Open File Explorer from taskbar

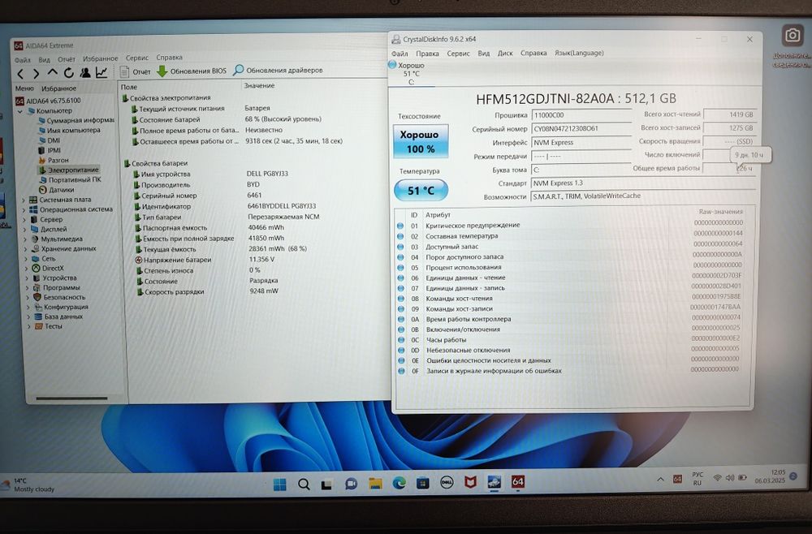375,484
